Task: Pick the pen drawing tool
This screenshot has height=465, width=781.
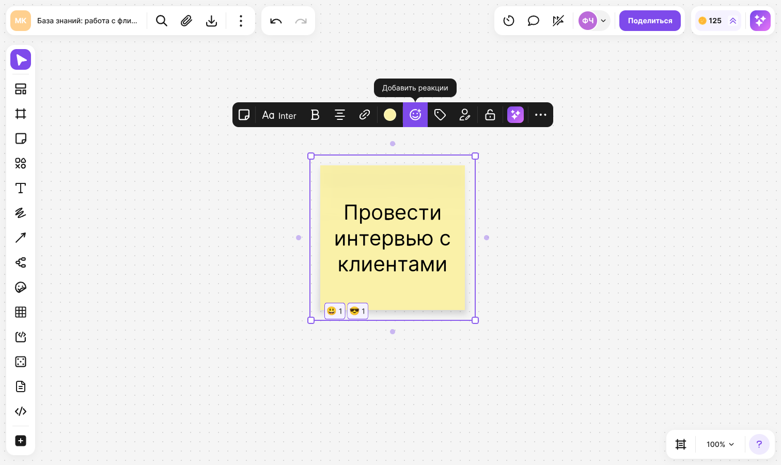Action: coord(21,213)
